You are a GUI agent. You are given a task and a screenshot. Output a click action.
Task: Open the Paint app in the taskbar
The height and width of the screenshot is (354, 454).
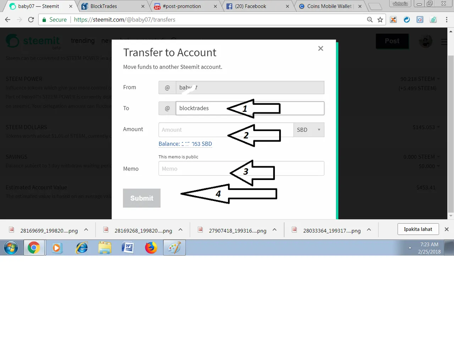coord(174,247)
